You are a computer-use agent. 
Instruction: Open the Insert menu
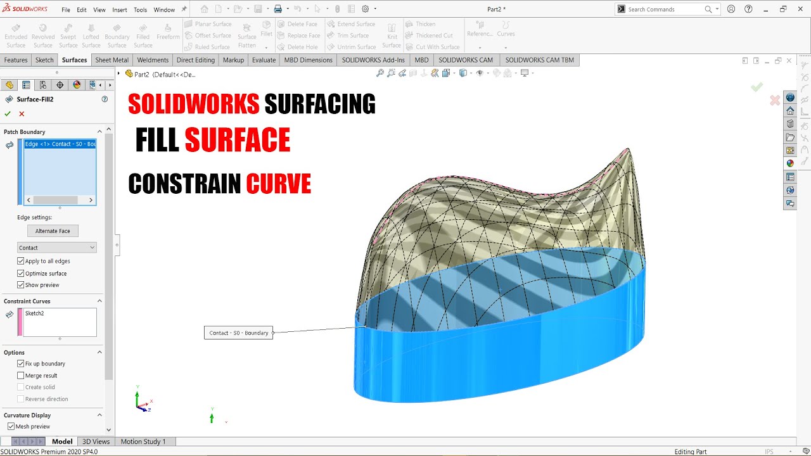(119, 9)
